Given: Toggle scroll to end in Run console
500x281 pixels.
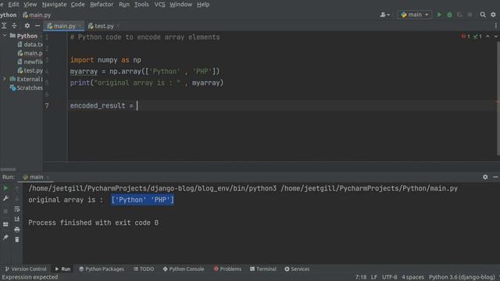Looking at the screenshot, I should point(17,219).
